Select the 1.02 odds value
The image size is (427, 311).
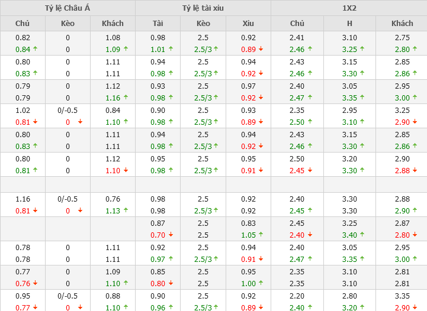pyautogui.click(x=23, y=111)
